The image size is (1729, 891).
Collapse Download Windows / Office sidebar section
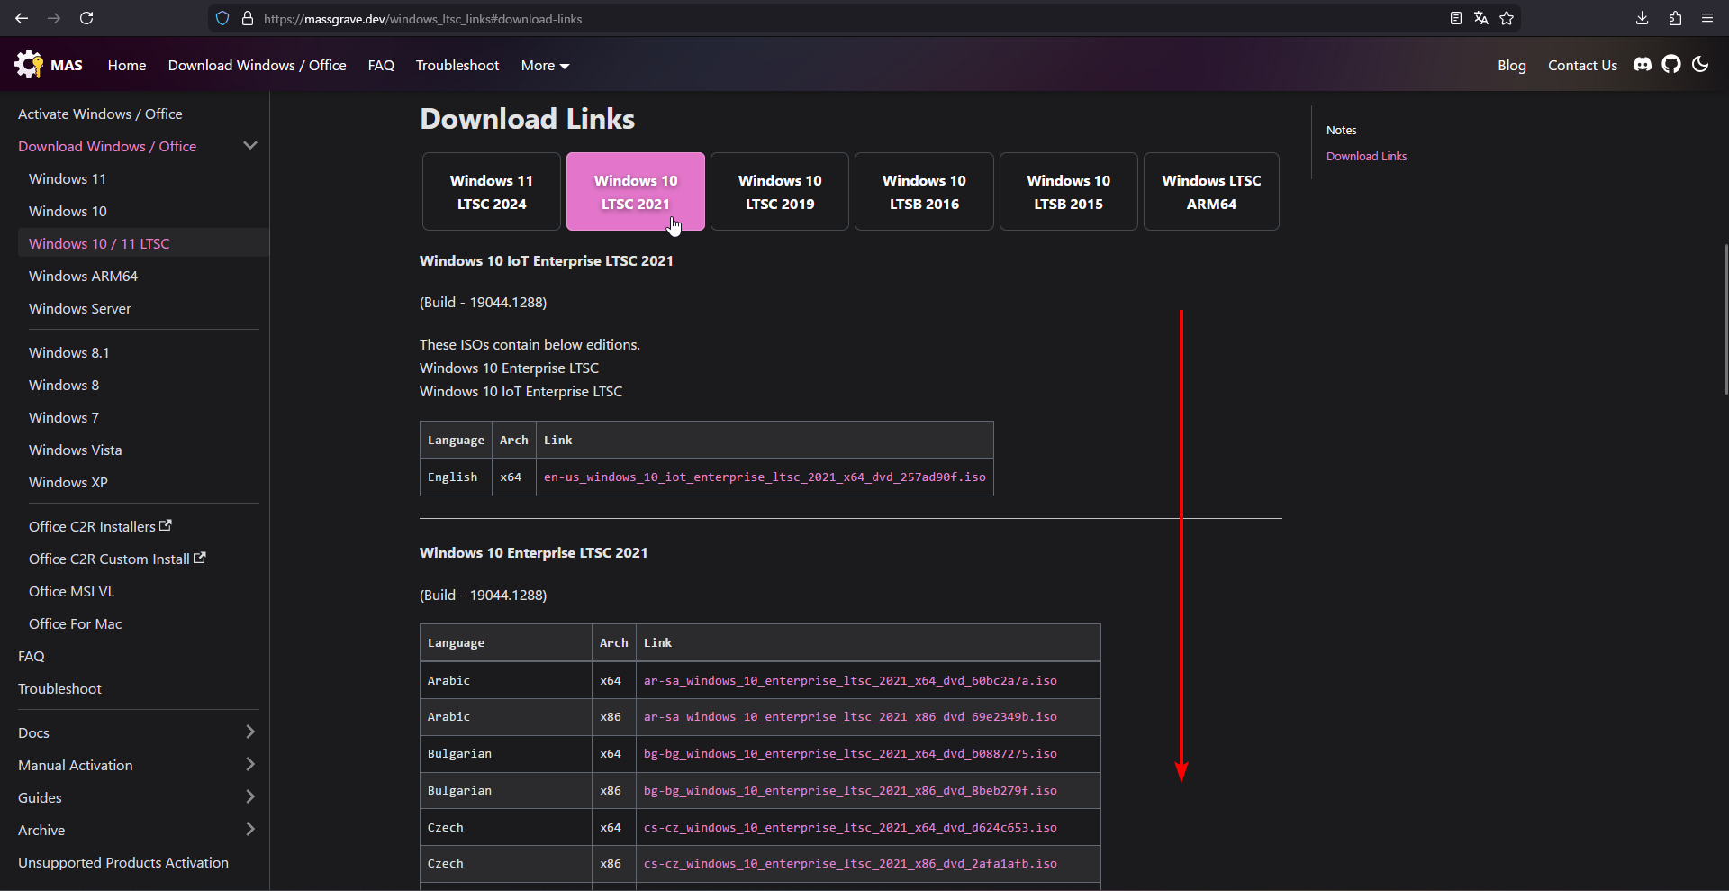(x=250, y=146)
